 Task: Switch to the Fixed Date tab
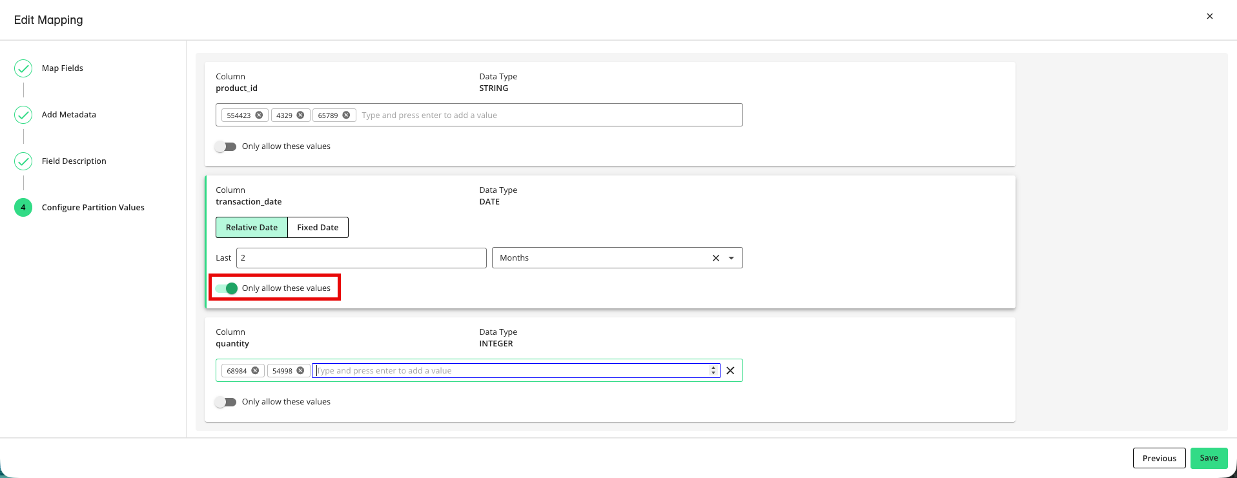(318, 228)
